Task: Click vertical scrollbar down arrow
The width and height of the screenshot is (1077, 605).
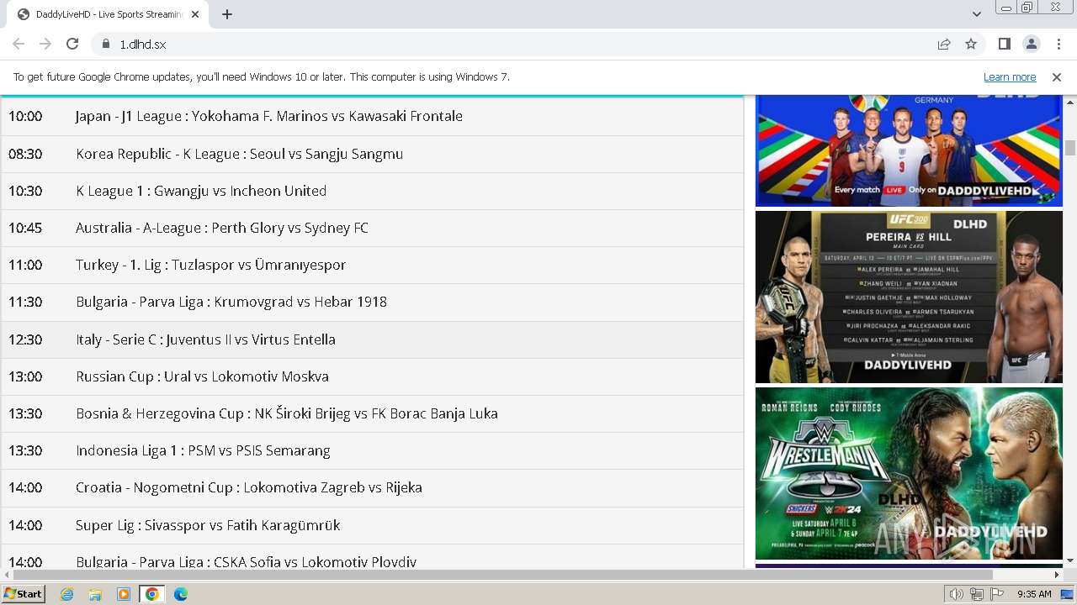Action: [1070, 560]
